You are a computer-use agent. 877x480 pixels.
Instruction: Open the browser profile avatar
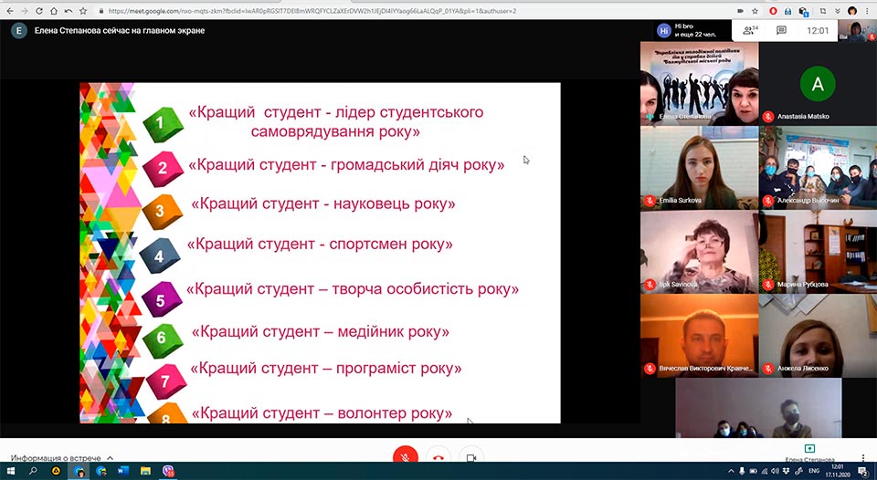852,11
